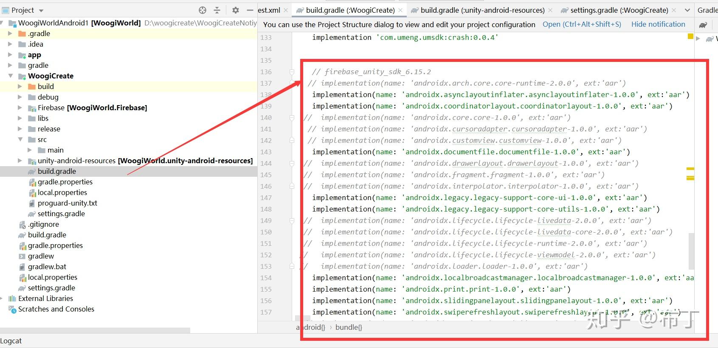The image size is (718, 348).
Task: Open Project panel settings gear
Action: (236, 10)
